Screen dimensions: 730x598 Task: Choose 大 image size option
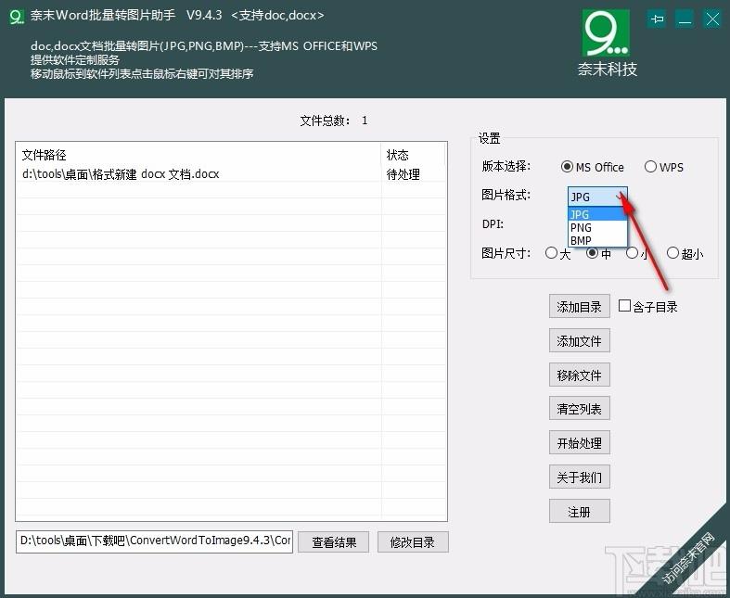coord(557,253)
